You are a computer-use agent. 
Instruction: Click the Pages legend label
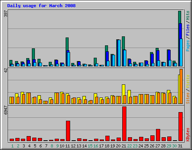[x=188, y=46]
